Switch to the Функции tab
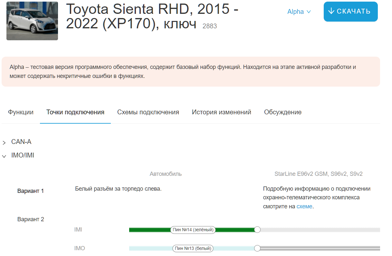The width and height of the screenshot is (392, 256). click(21, 112)
